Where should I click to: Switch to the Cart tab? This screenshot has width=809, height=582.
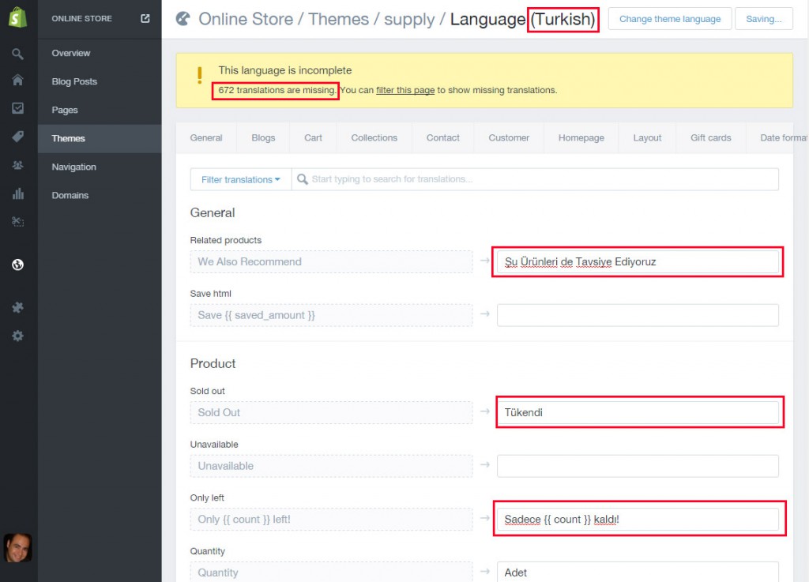pos(313,137)
